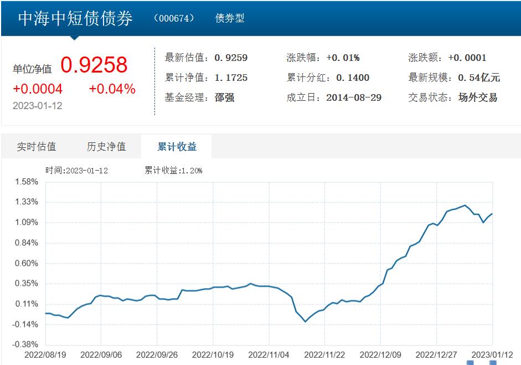Click the daily percentage +0.04%

pos(112,89)
